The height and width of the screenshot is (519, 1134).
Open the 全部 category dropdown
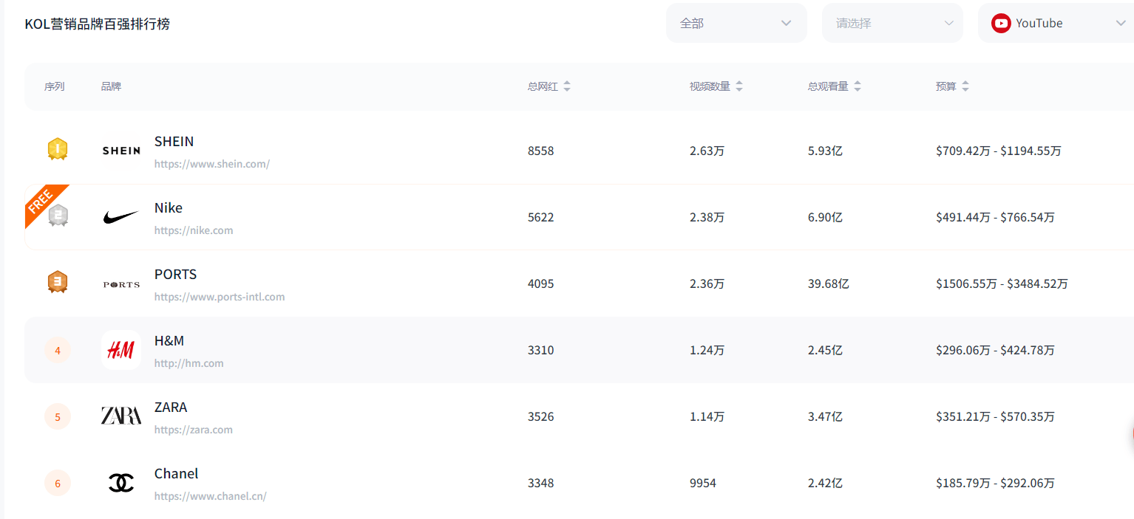click(736, 23)
